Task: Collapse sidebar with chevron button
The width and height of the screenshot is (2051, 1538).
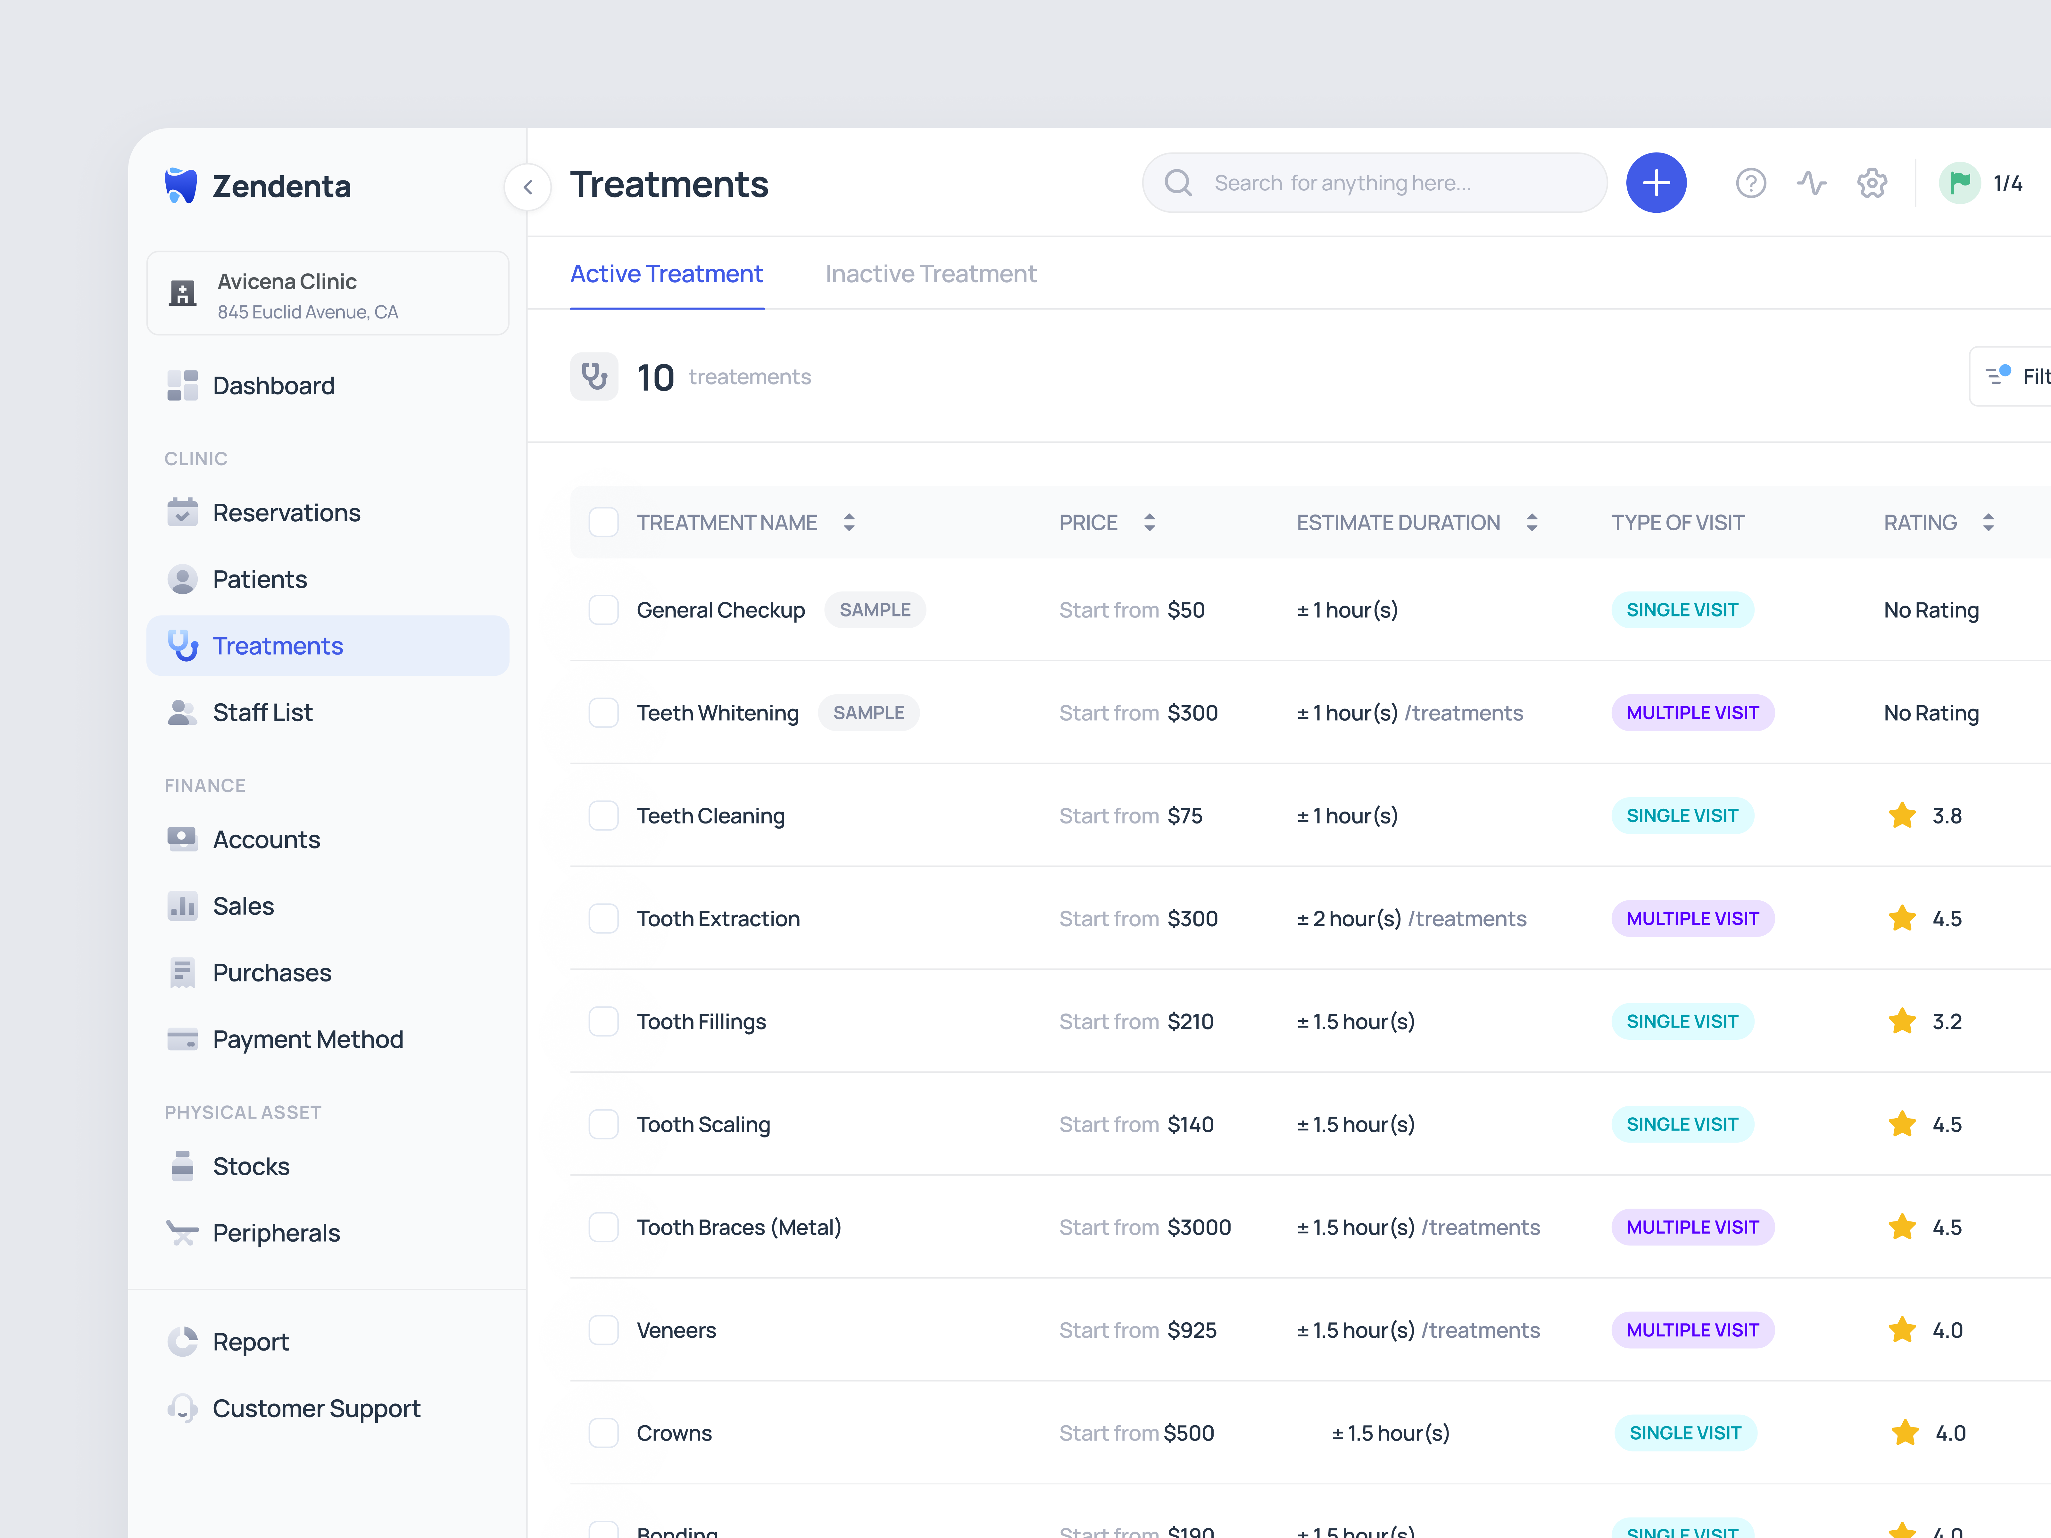Action: 527,186
